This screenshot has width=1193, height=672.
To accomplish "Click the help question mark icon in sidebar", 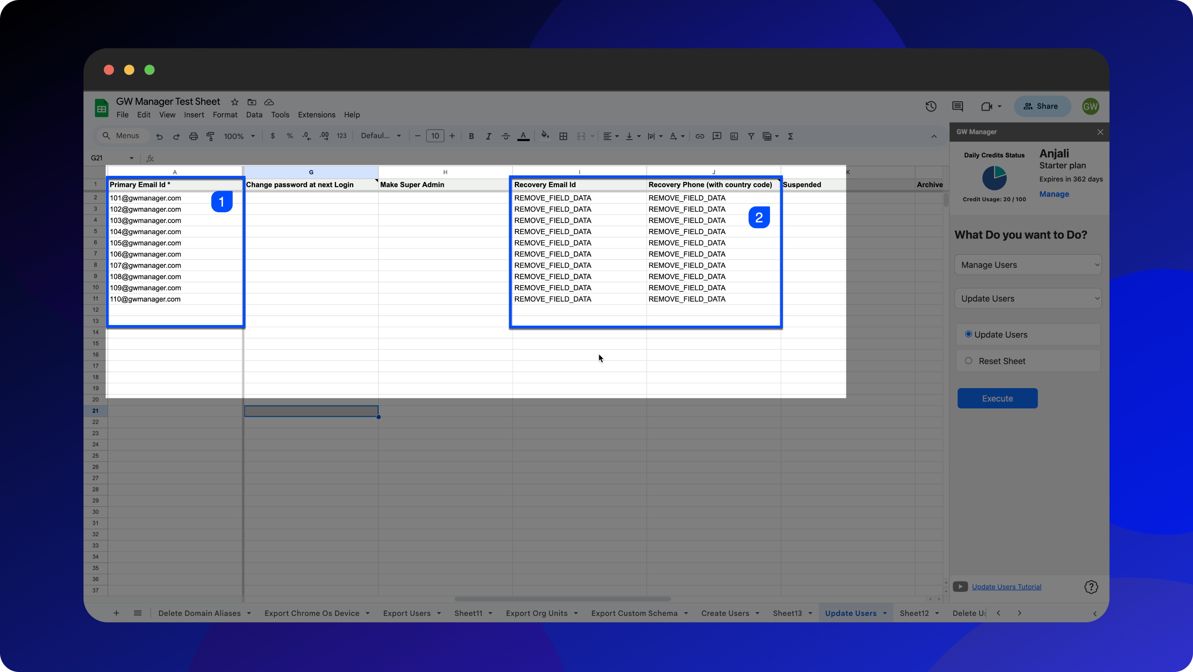I will (1091, 587).
